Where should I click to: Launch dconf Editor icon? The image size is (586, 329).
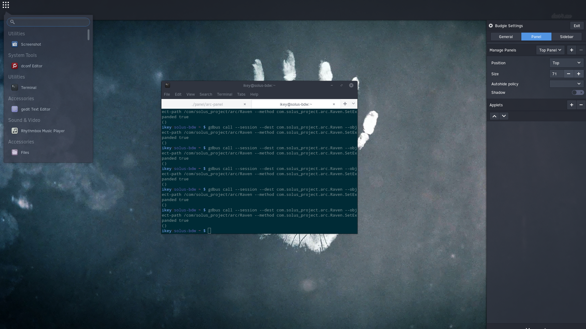(x=15, y=66)
